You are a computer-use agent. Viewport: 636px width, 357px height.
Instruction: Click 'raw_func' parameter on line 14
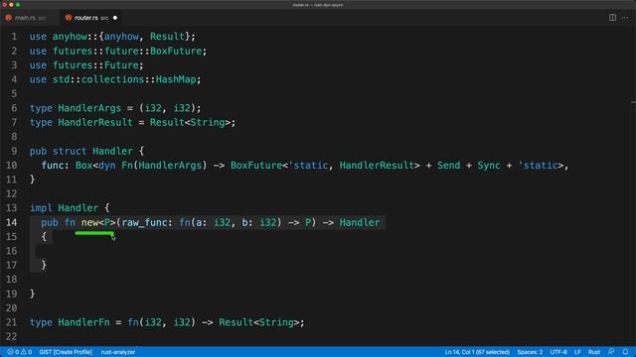pos(144,222)
